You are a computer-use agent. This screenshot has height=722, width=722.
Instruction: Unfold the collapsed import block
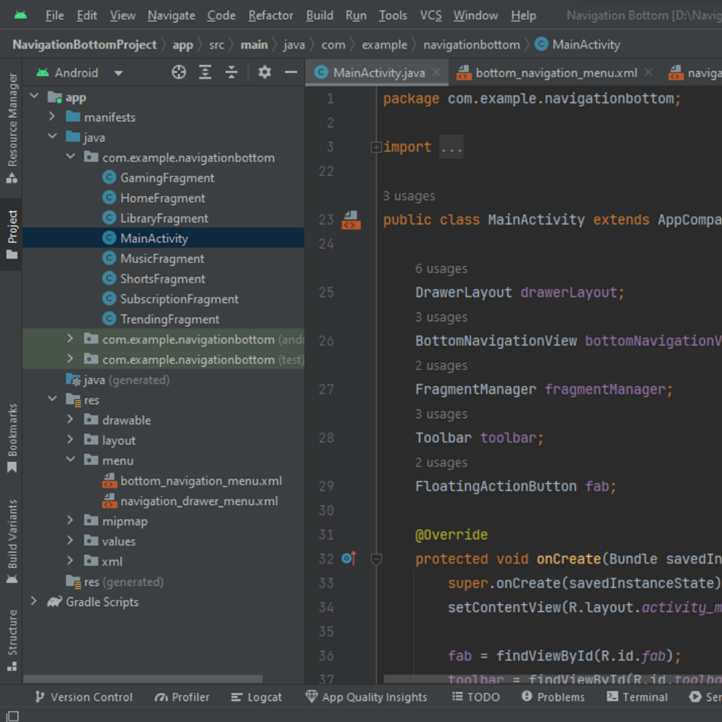(376, 147)
